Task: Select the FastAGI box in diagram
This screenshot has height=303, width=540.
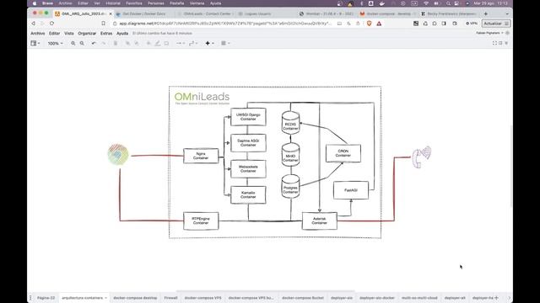Action: pyautogui.click(x=351, y=190)
